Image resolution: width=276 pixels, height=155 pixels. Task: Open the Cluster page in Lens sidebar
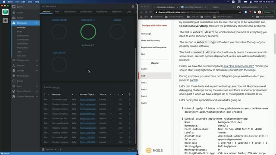pos(20,12)
